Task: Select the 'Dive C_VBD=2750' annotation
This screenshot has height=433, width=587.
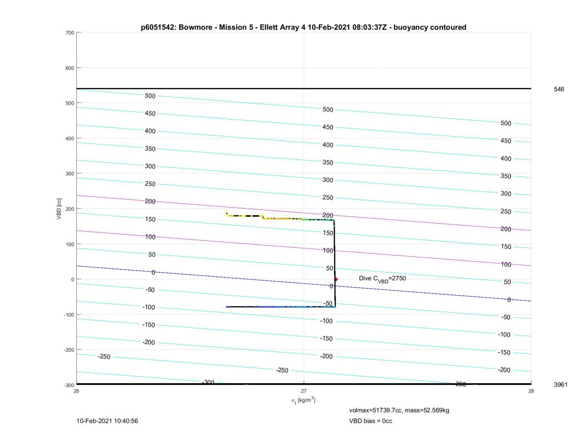Action: (383, 278)
